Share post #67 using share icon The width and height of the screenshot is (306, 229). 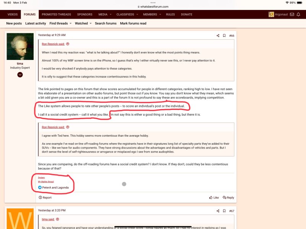[x=218, y=211]
